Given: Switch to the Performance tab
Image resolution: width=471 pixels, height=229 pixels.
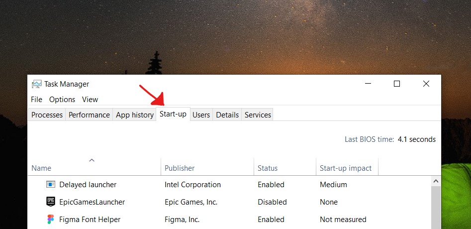Looking at the screenshot, I should 89,115.
